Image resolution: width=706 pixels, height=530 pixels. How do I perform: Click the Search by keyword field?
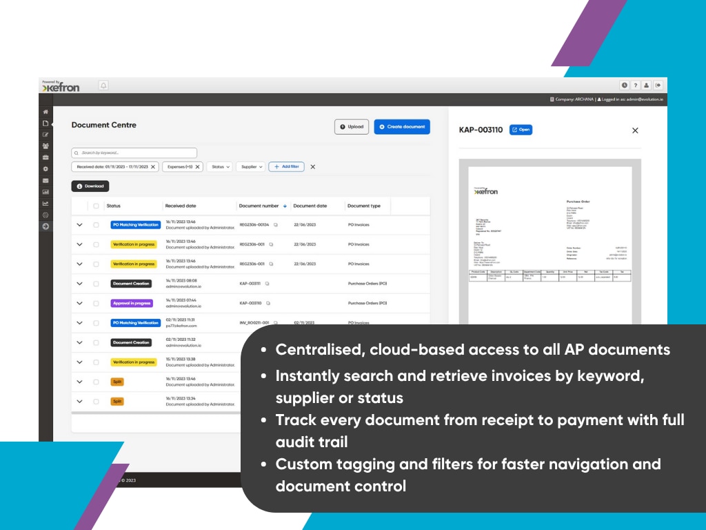(134, 153)
